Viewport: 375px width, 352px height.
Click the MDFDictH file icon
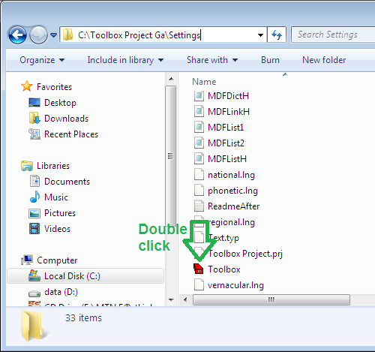199,96
